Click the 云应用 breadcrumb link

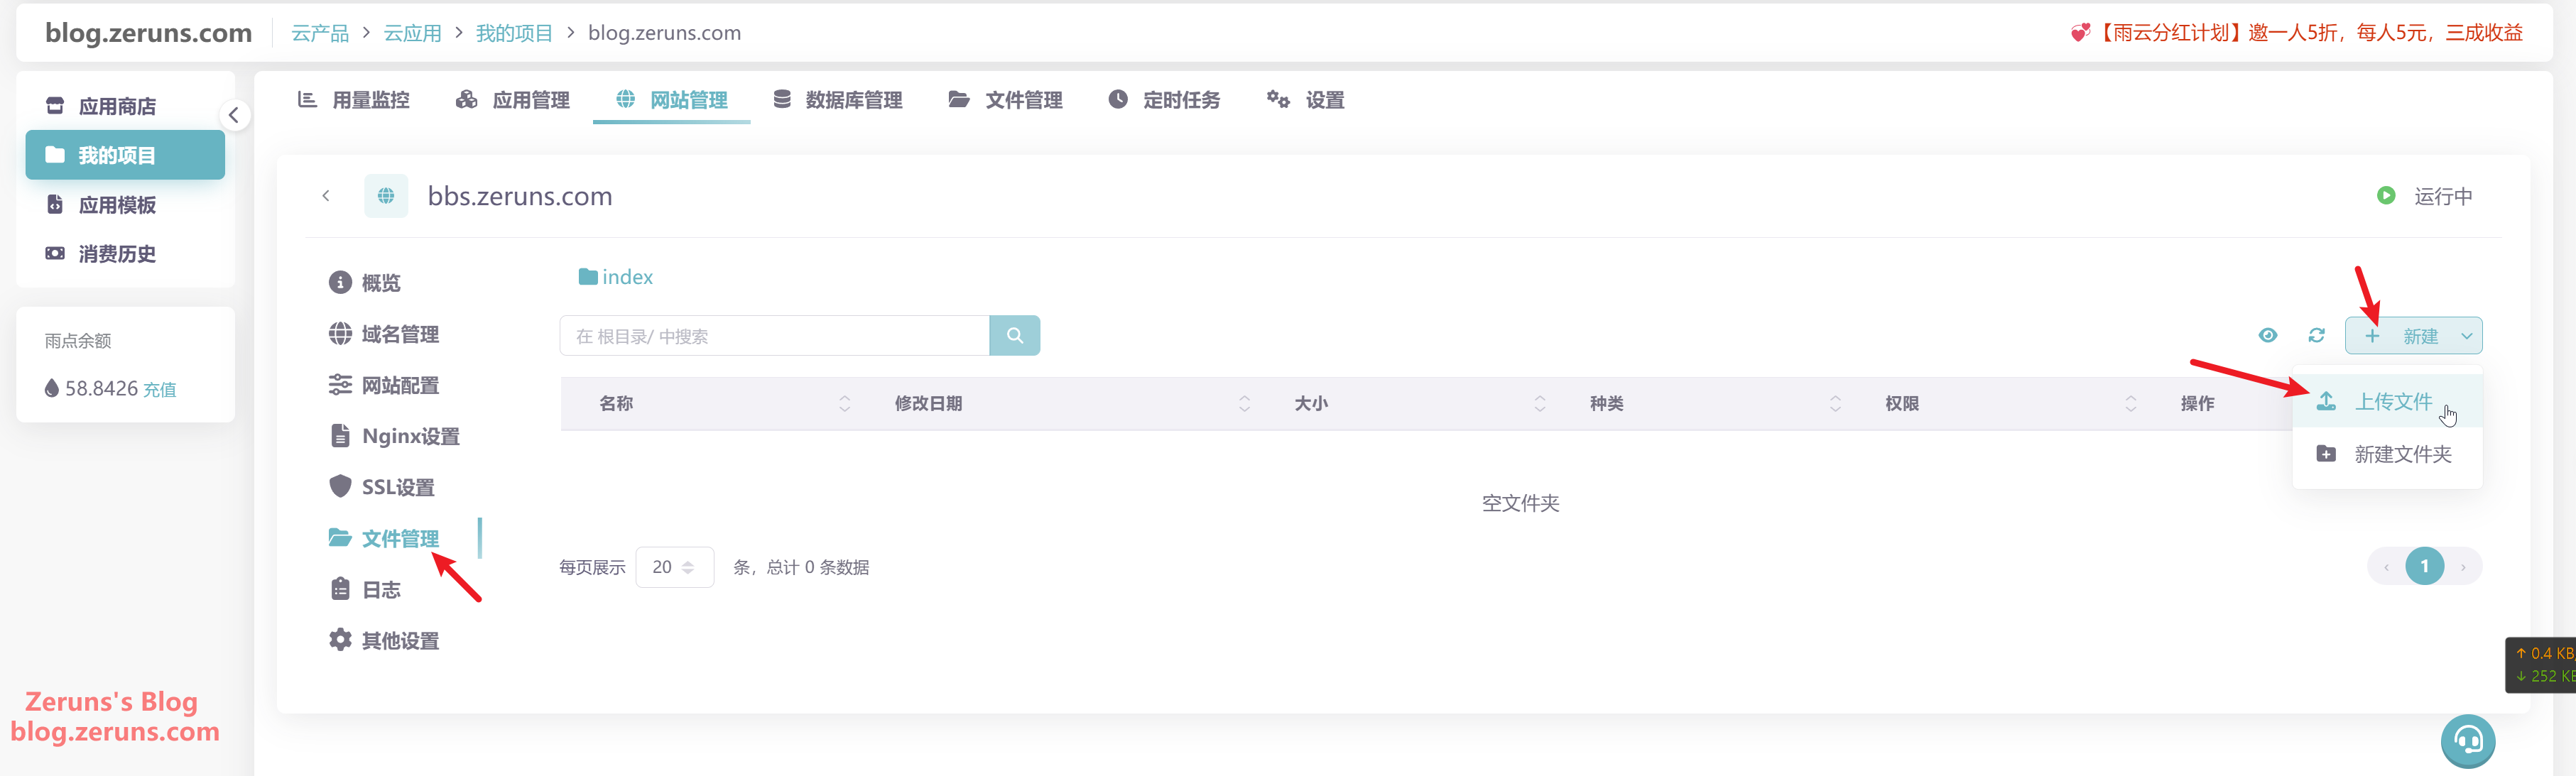413,33
